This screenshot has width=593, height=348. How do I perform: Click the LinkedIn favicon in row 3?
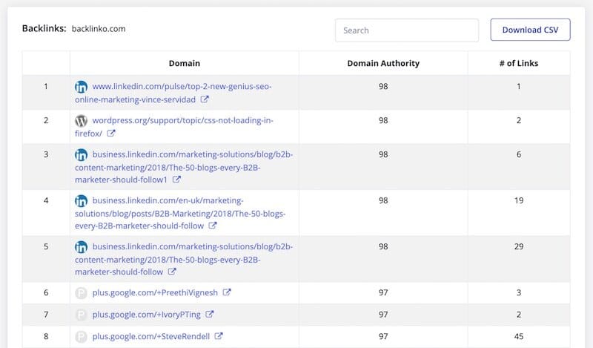pyautogui.click(x=81, y=155)
